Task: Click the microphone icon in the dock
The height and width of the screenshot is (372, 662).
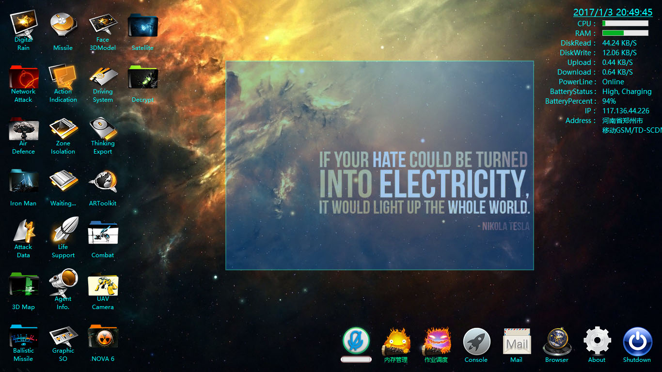Action: (x=356, y=341)
